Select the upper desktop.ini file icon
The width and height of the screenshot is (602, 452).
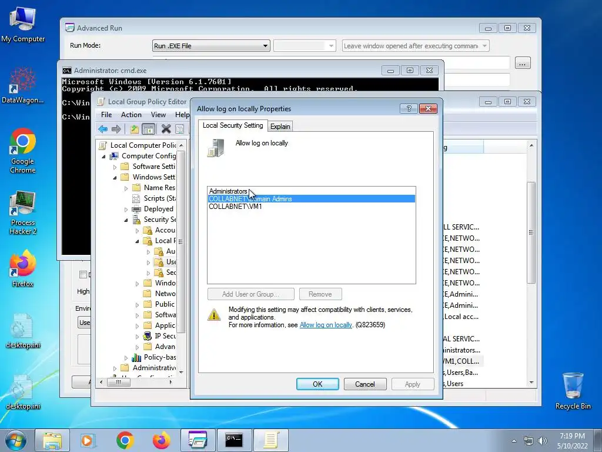[x=23, y=331]
